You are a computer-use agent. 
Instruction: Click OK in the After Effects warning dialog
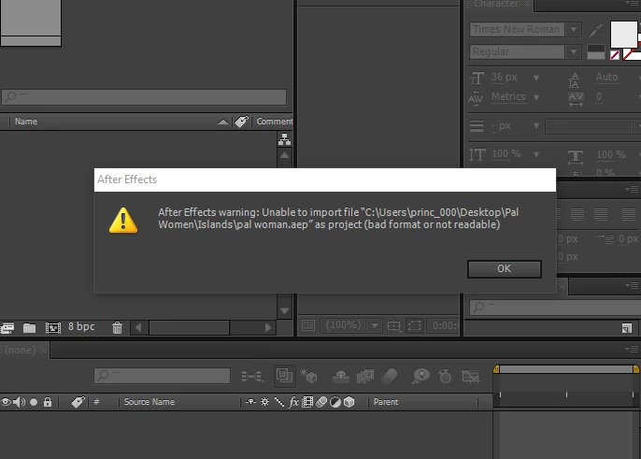point(505,269)
